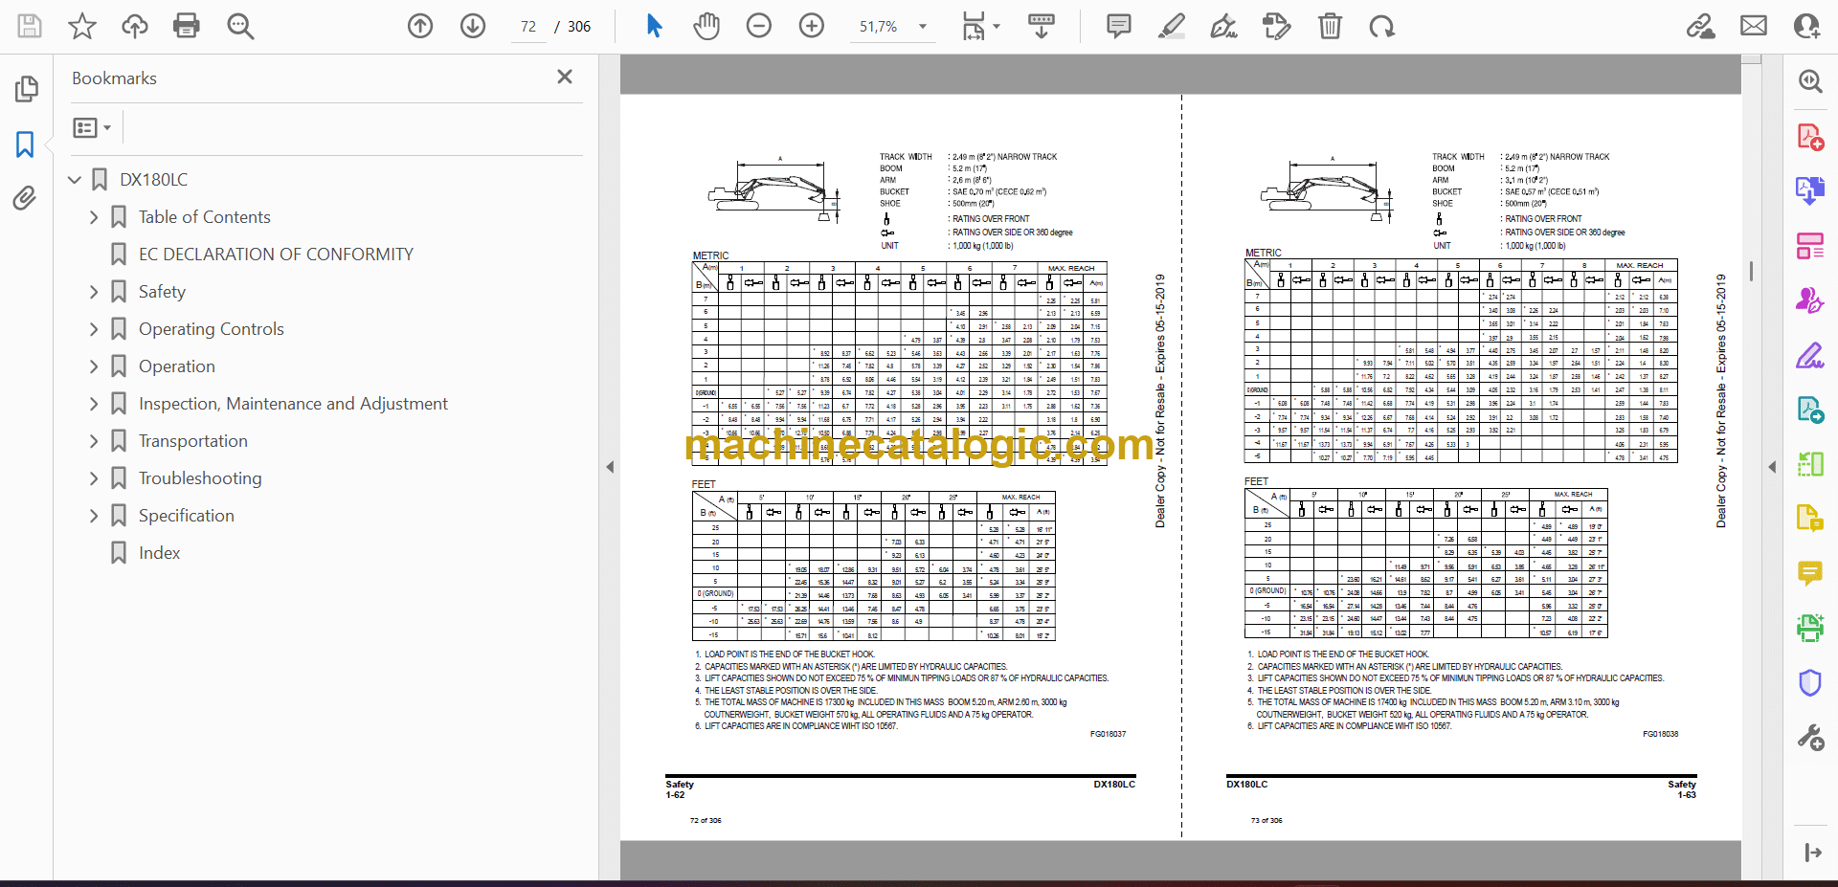Open the Organize Pages tool

tap(1810, 246)
